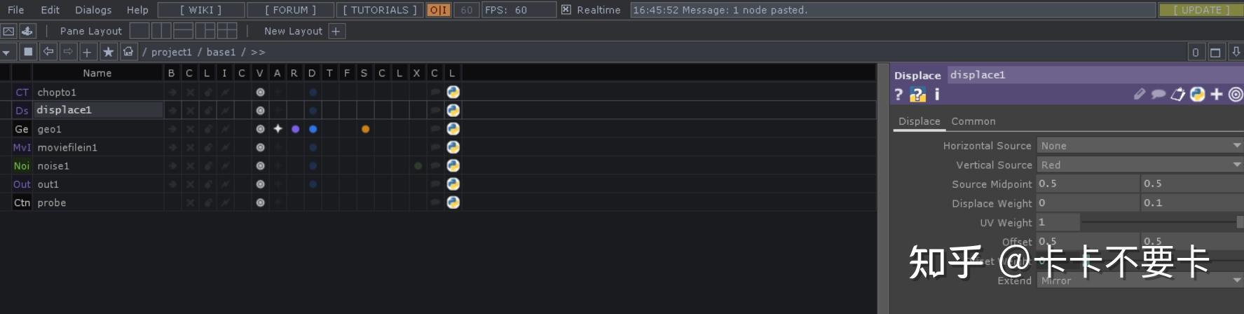The height and width of the screenshot is (314, 1244).
Task: Toggle the blue display flag for geo1
Action: click(x=313, y=129)
